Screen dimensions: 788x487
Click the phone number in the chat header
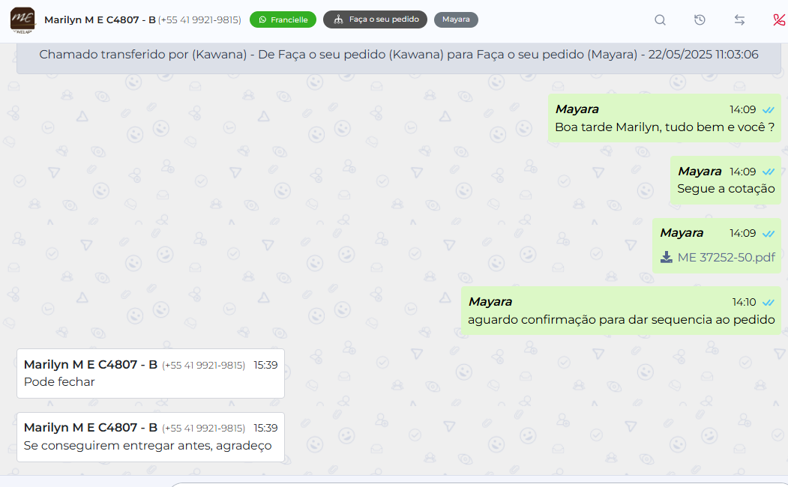[x=199, y=20]
